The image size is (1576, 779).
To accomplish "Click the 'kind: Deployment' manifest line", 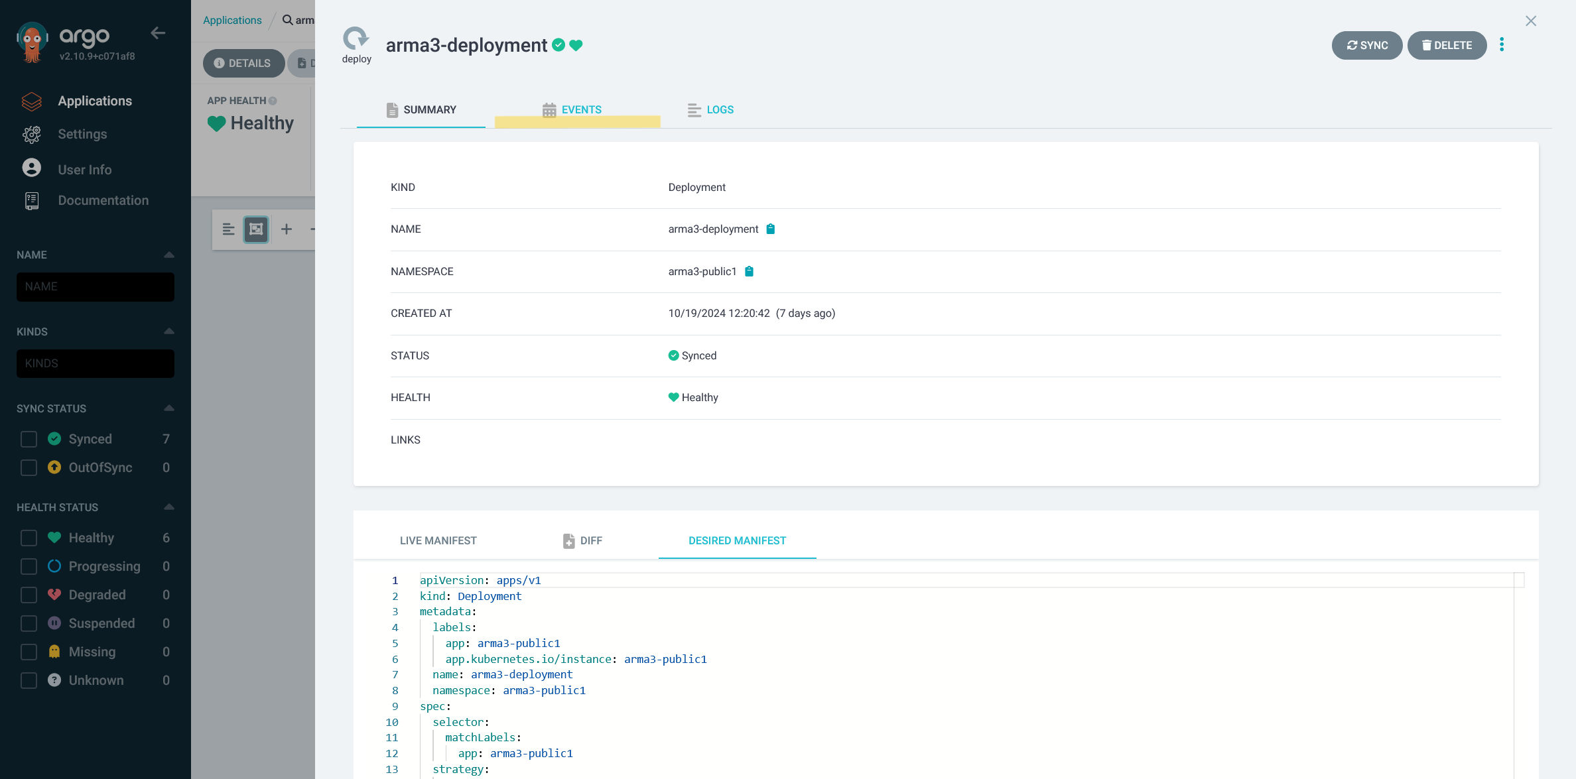I will click(x=471, y=596).
